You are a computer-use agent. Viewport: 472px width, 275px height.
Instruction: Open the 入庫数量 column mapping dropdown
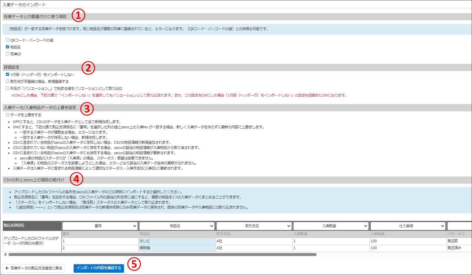click(331, 226)
